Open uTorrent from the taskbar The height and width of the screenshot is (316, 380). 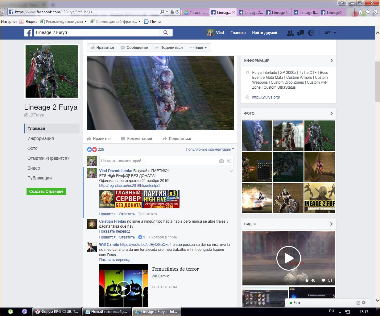coord(10,312)
